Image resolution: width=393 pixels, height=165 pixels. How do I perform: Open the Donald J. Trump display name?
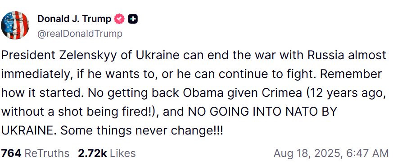point(74,19)
